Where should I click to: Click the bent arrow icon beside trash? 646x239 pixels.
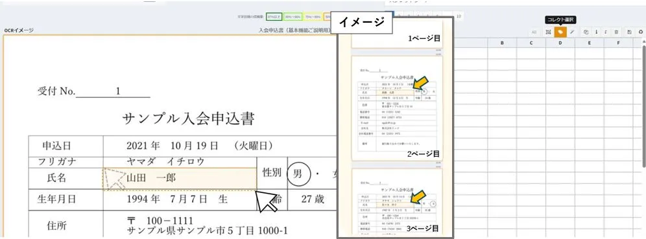606,32
